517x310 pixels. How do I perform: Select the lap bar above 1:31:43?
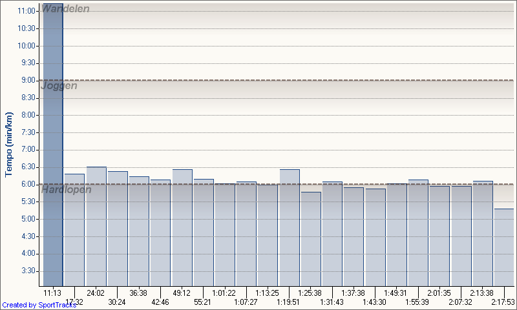tap(332, 234)
